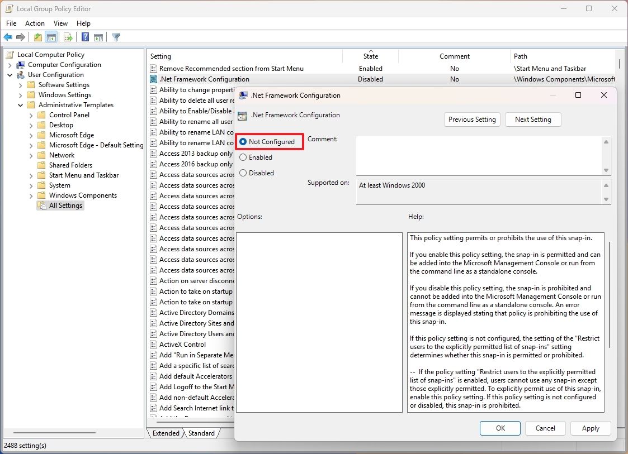The width and height of the screenshot is (628, 454).
Task: Select the Disabled radio button
Action: point(243,173)
